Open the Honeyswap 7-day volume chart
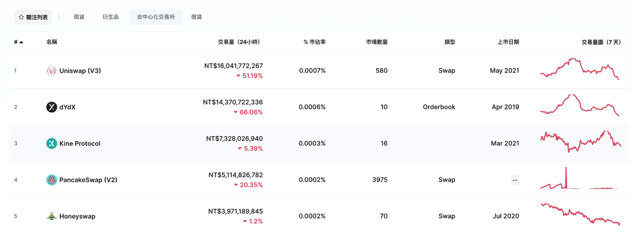634x235 pixels. [580, 214]
